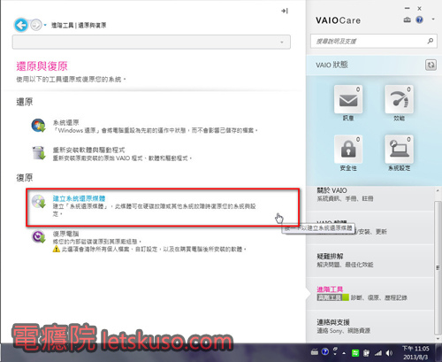Show hidden tray icons arrow
The height and width of the screenshot is (362, 442).
(344, 352)
